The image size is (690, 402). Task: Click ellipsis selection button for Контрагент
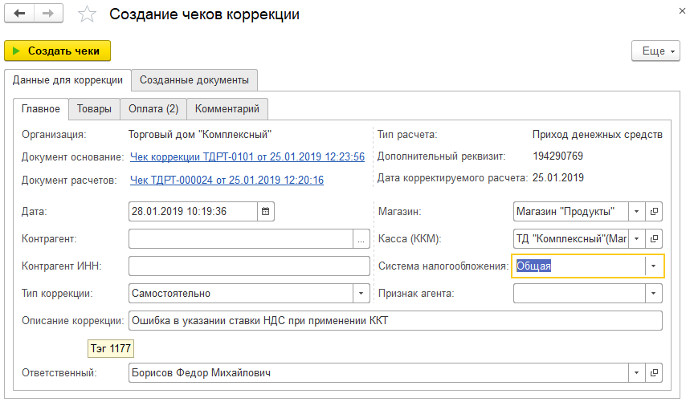click(361, 239)
